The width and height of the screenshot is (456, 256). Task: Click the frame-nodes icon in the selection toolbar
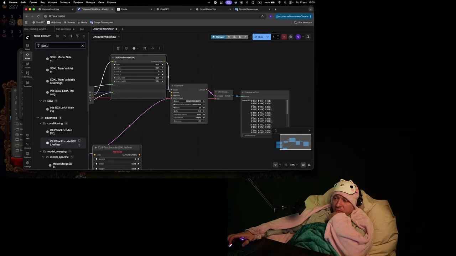click(x=145, y=48)
